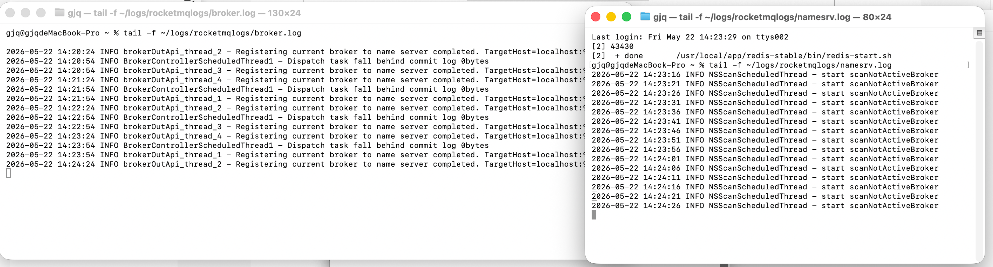Select the namesrv log entry at 14:24:06
The image size is (993, 267).
pyautogui.click(x=765, y=168)
